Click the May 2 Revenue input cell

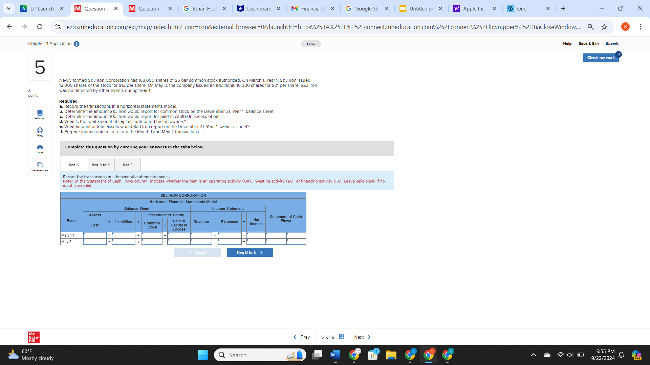coord(201,242)
